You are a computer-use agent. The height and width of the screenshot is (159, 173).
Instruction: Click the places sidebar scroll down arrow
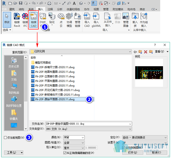coord(26,129)
